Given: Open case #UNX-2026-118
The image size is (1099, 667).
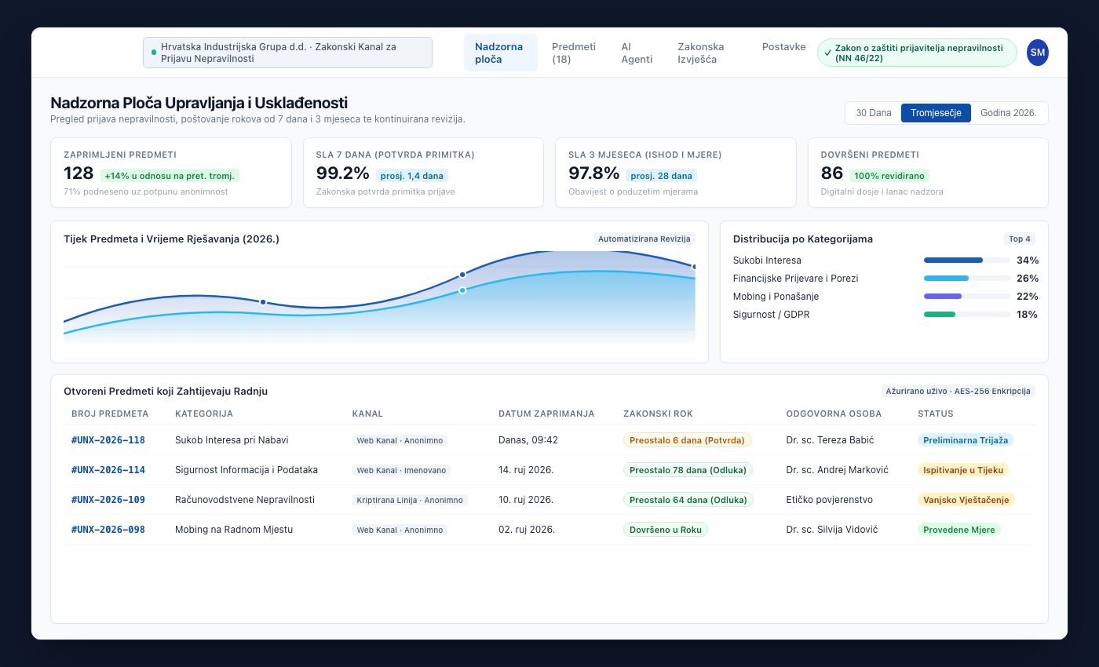Looking at the screenshot, I should 108,440.
